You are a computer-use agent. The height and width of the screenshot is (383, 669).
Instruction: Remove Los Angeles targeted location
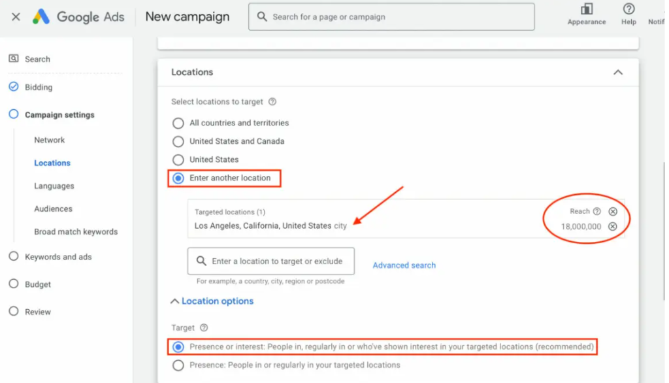[613, 226]
